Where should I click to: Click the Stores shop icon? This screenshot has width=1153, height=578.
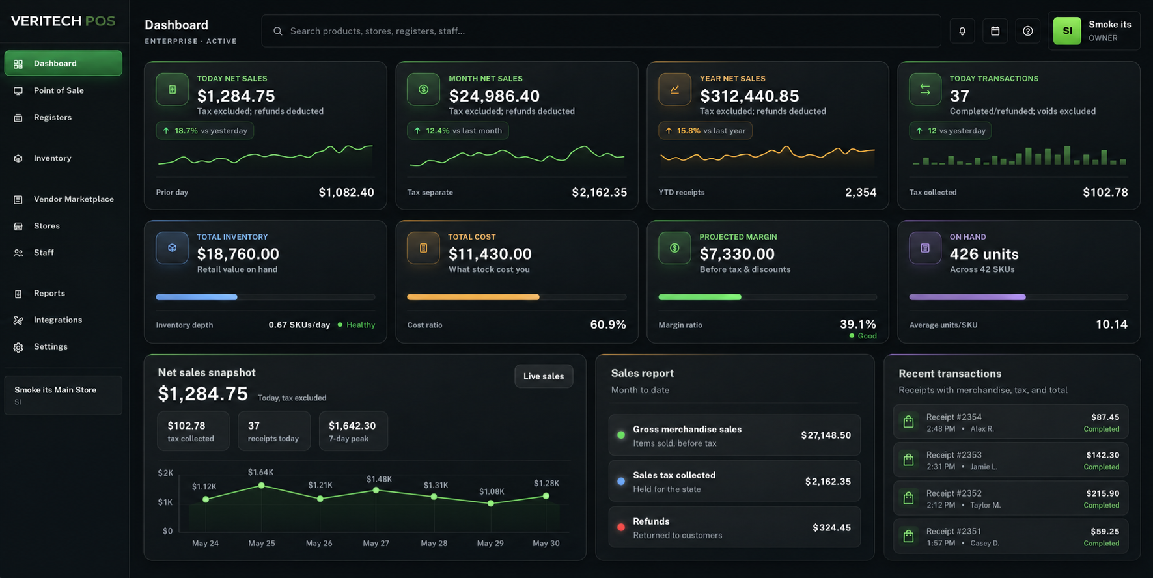tap(18, 227)
